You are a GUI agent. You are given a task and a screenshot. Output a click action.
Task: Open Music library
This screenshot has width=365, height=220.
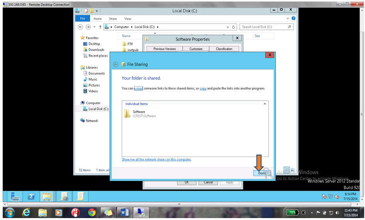click(x=90, y=79)
